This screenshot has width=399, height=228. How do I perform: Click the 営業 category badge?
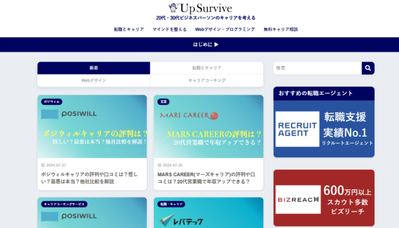[164, 101]
